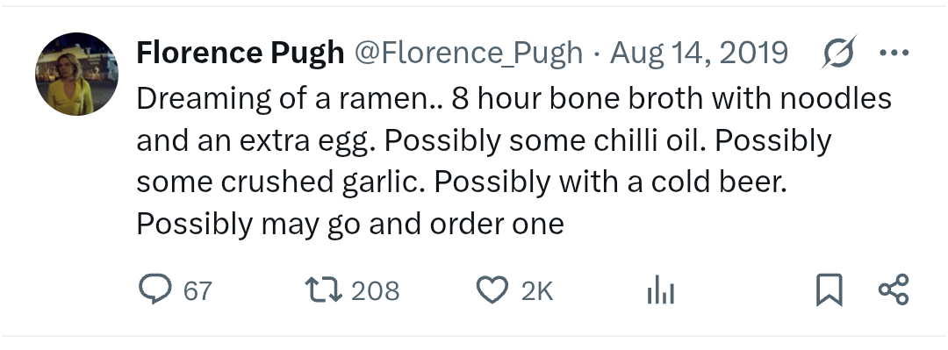
Task: Open the three-dot more options menu
Action: (894, 53)
